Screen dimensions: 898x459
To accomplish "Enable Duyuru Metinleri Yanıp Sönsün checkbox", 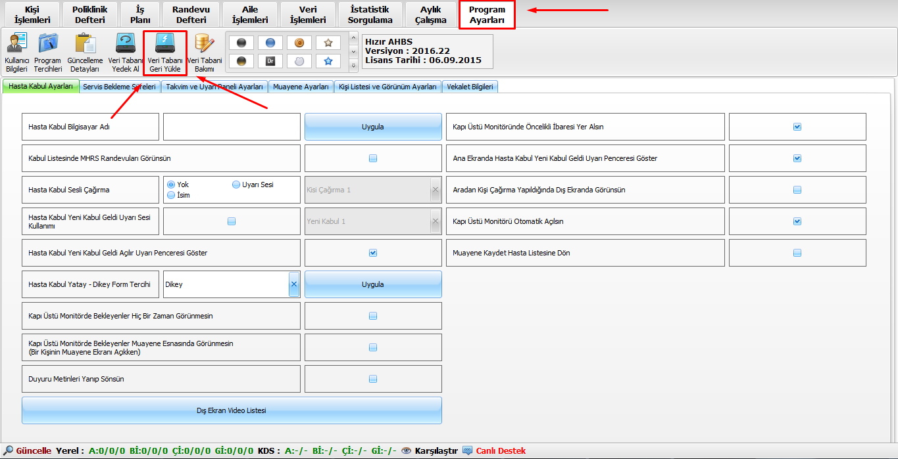I will click(x=373, y=379).
